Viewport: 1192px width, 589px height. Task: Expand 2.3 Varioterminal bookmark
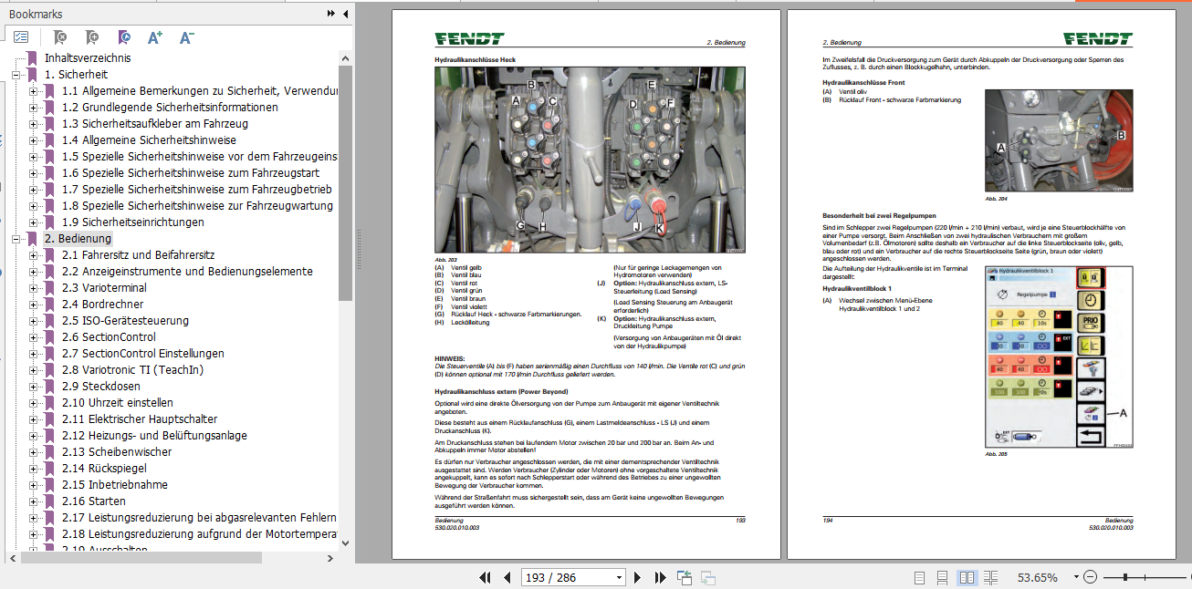[34, 288]
